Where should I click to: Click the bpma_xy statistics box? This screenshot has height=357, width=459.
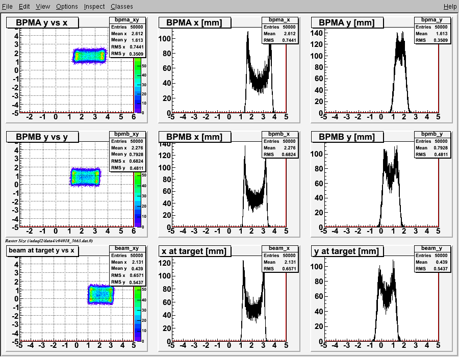click(127, 37)
